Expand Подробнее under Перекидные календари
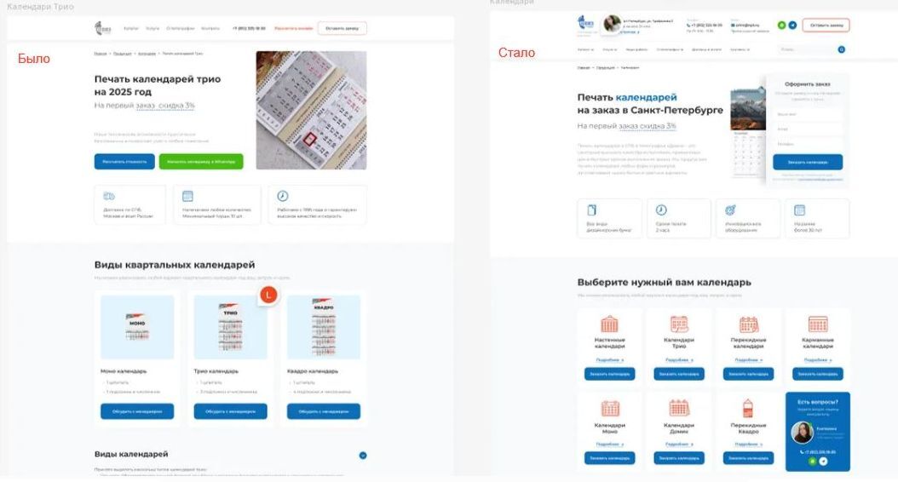The image size is (898, 482). point(748,360)
